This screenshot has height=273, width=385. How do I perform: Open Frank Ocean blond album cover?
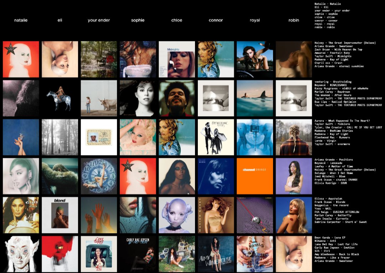(60, 215)
